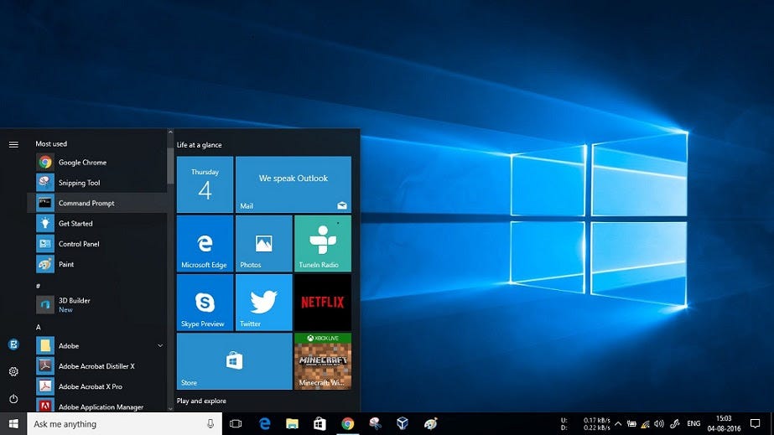Open Settings gear in Start menu
The image size is (774, 435).
click(13, 371)
